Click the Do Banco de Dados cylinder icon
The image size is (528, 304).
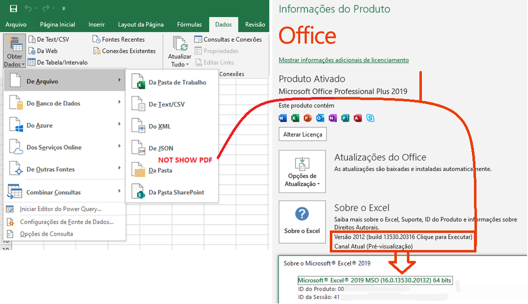(16, 102)
